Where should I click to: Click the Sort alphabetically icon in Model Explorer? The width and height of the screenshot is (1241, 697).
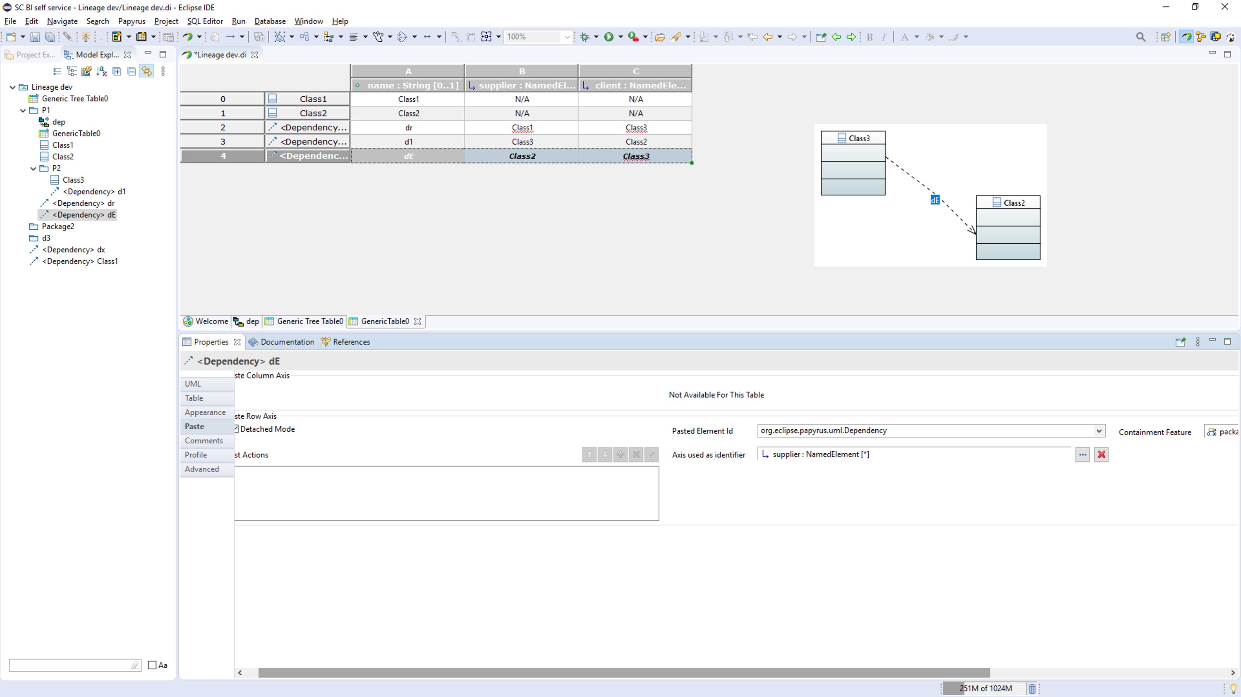102,71
